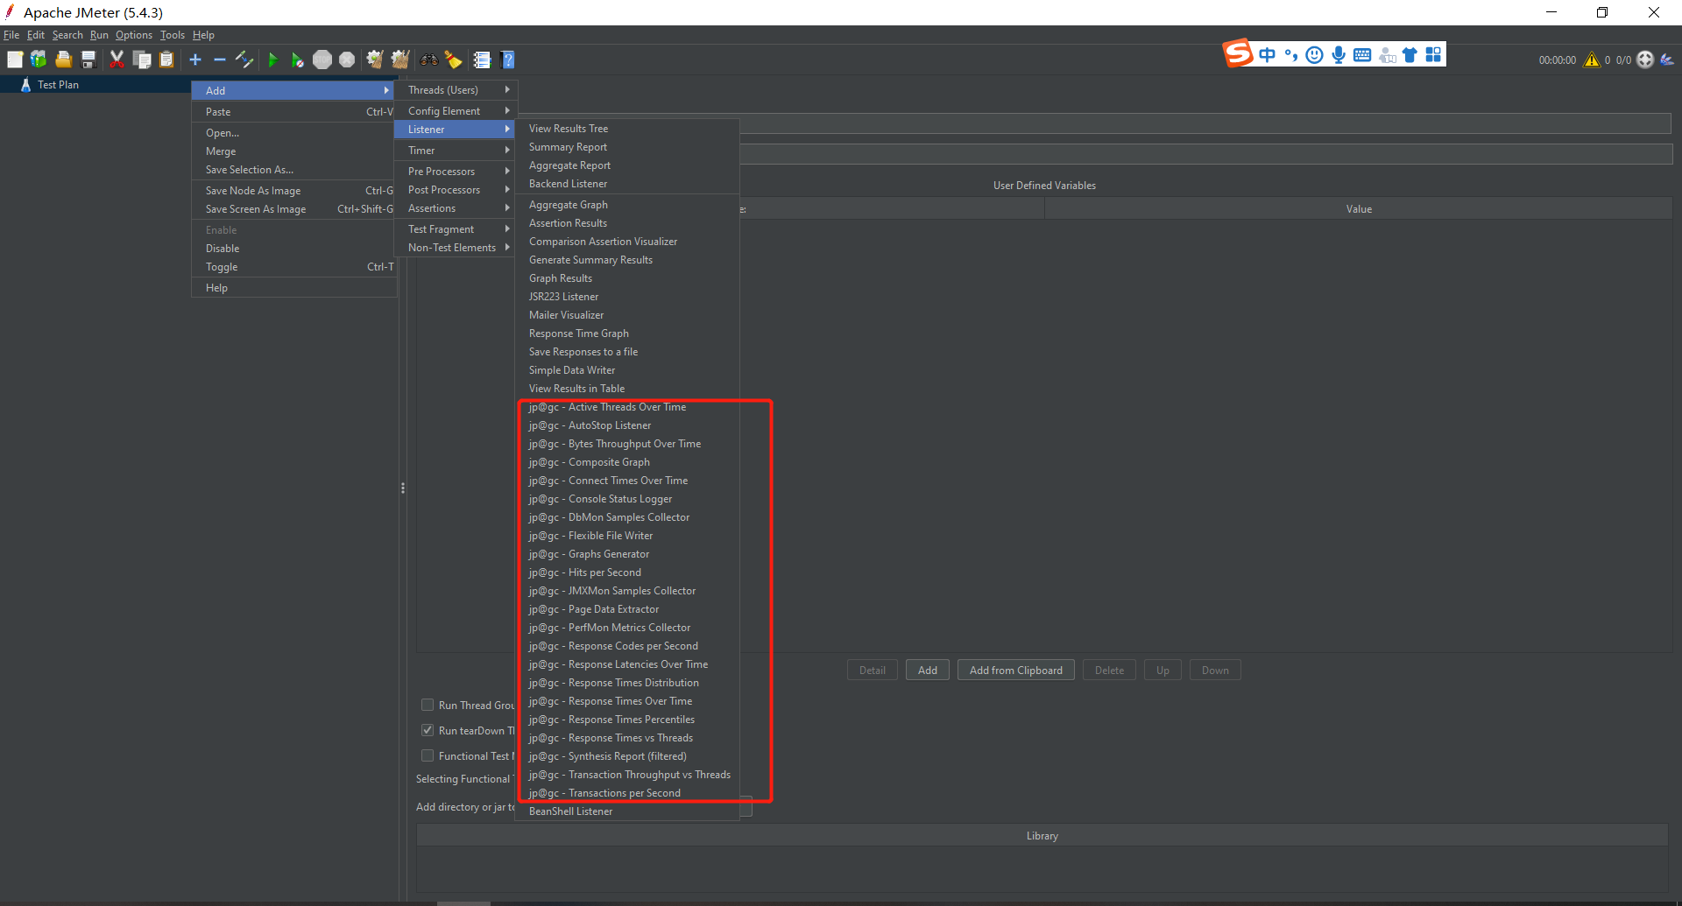The height and width of the screenshot is (906, 1682).
Task: Click the Search binoculars icon
Action: click(429, 60)
